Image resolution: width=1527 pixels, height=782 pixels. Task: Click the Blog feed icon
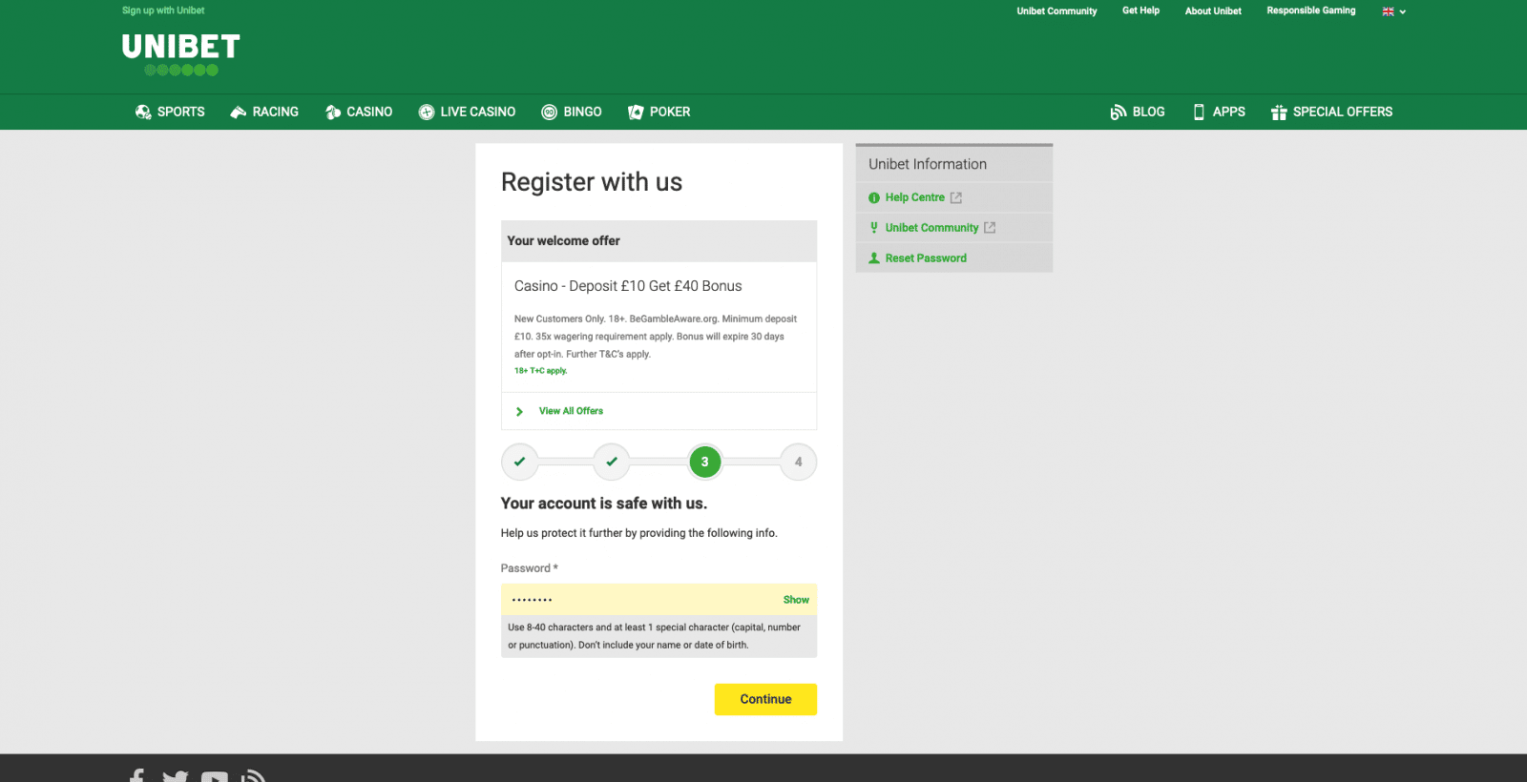point(1119,113)
